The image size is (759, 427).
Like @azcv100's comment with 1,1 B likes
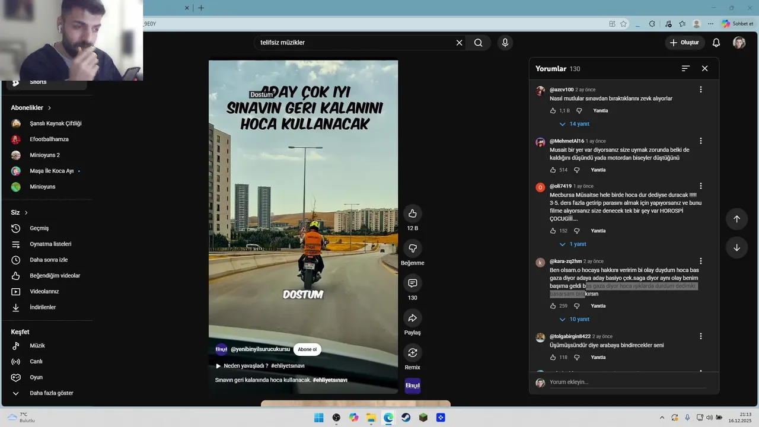[x=553, y=111]
